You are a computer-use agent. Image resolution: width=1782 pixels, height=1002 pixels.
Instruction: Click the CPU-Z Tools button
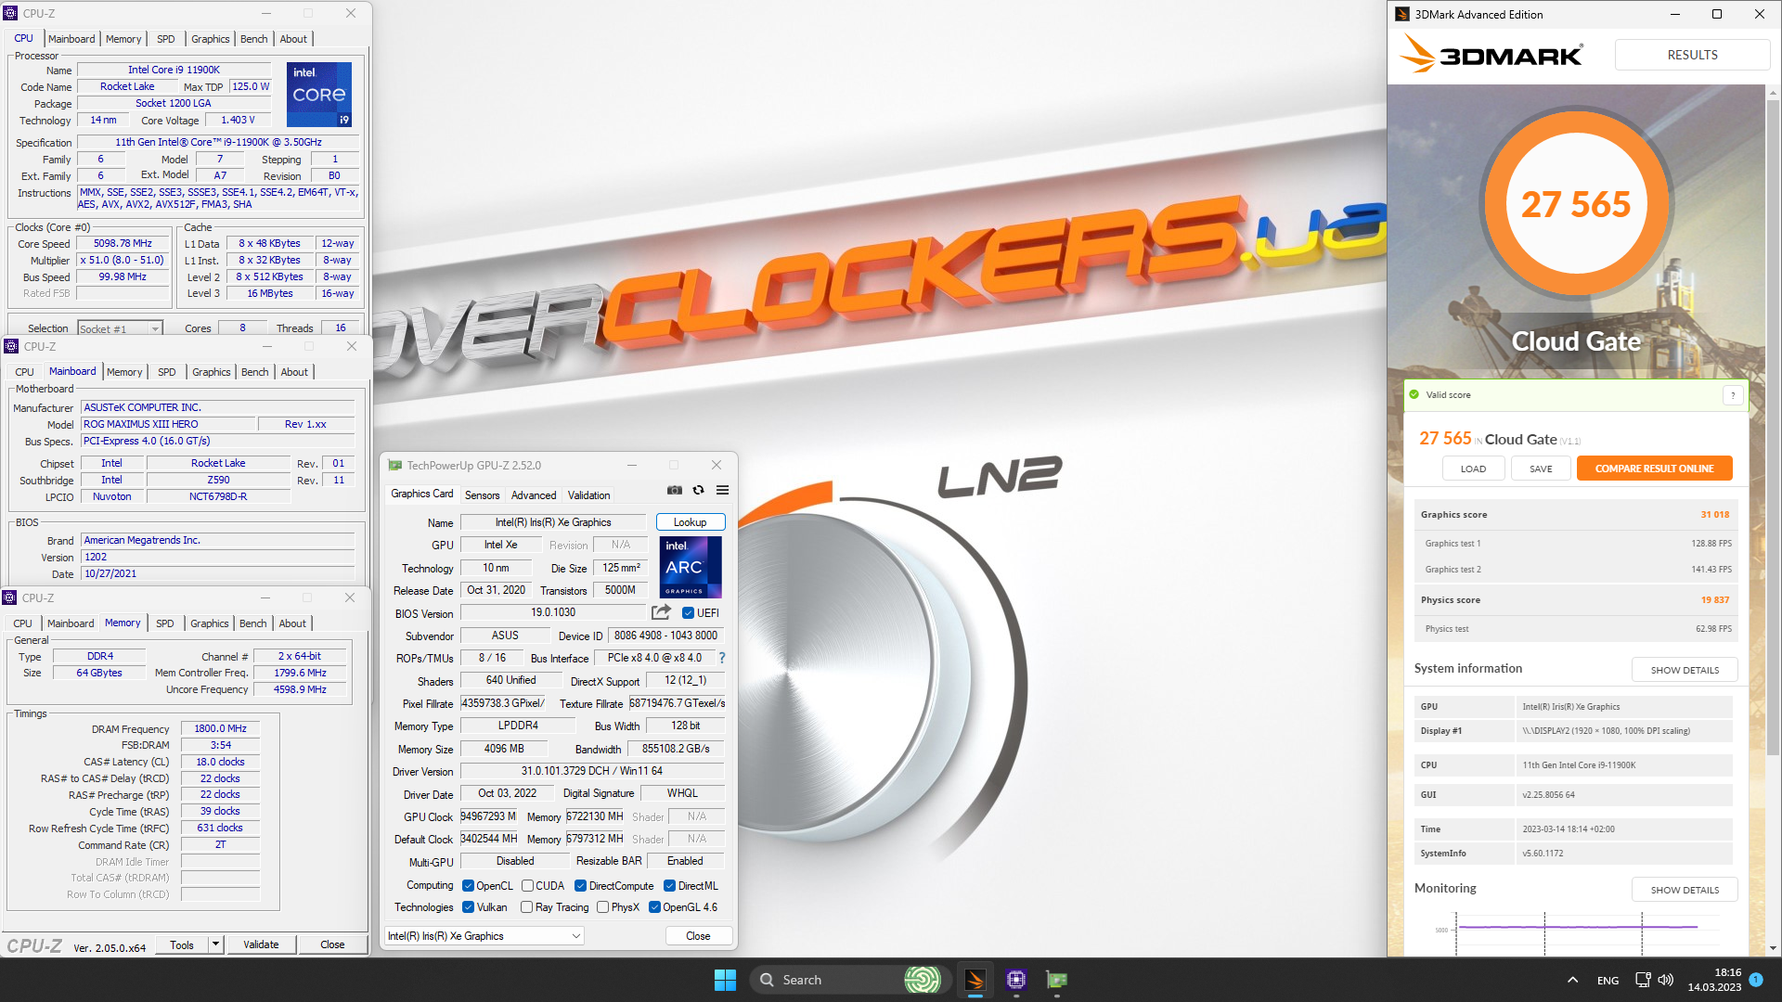[182, 944]
